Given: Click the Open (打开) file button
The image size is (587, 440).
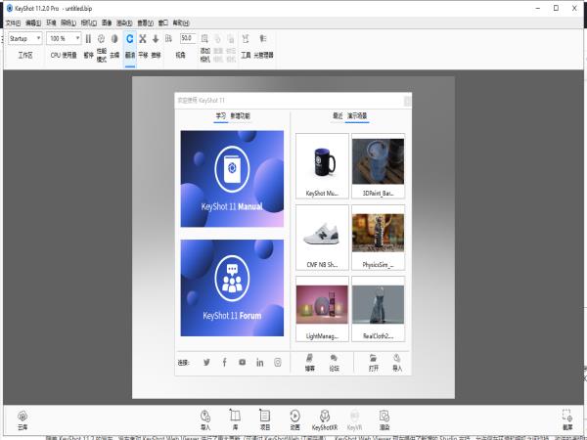Looking at the screenshot, I should coord(374,363).
